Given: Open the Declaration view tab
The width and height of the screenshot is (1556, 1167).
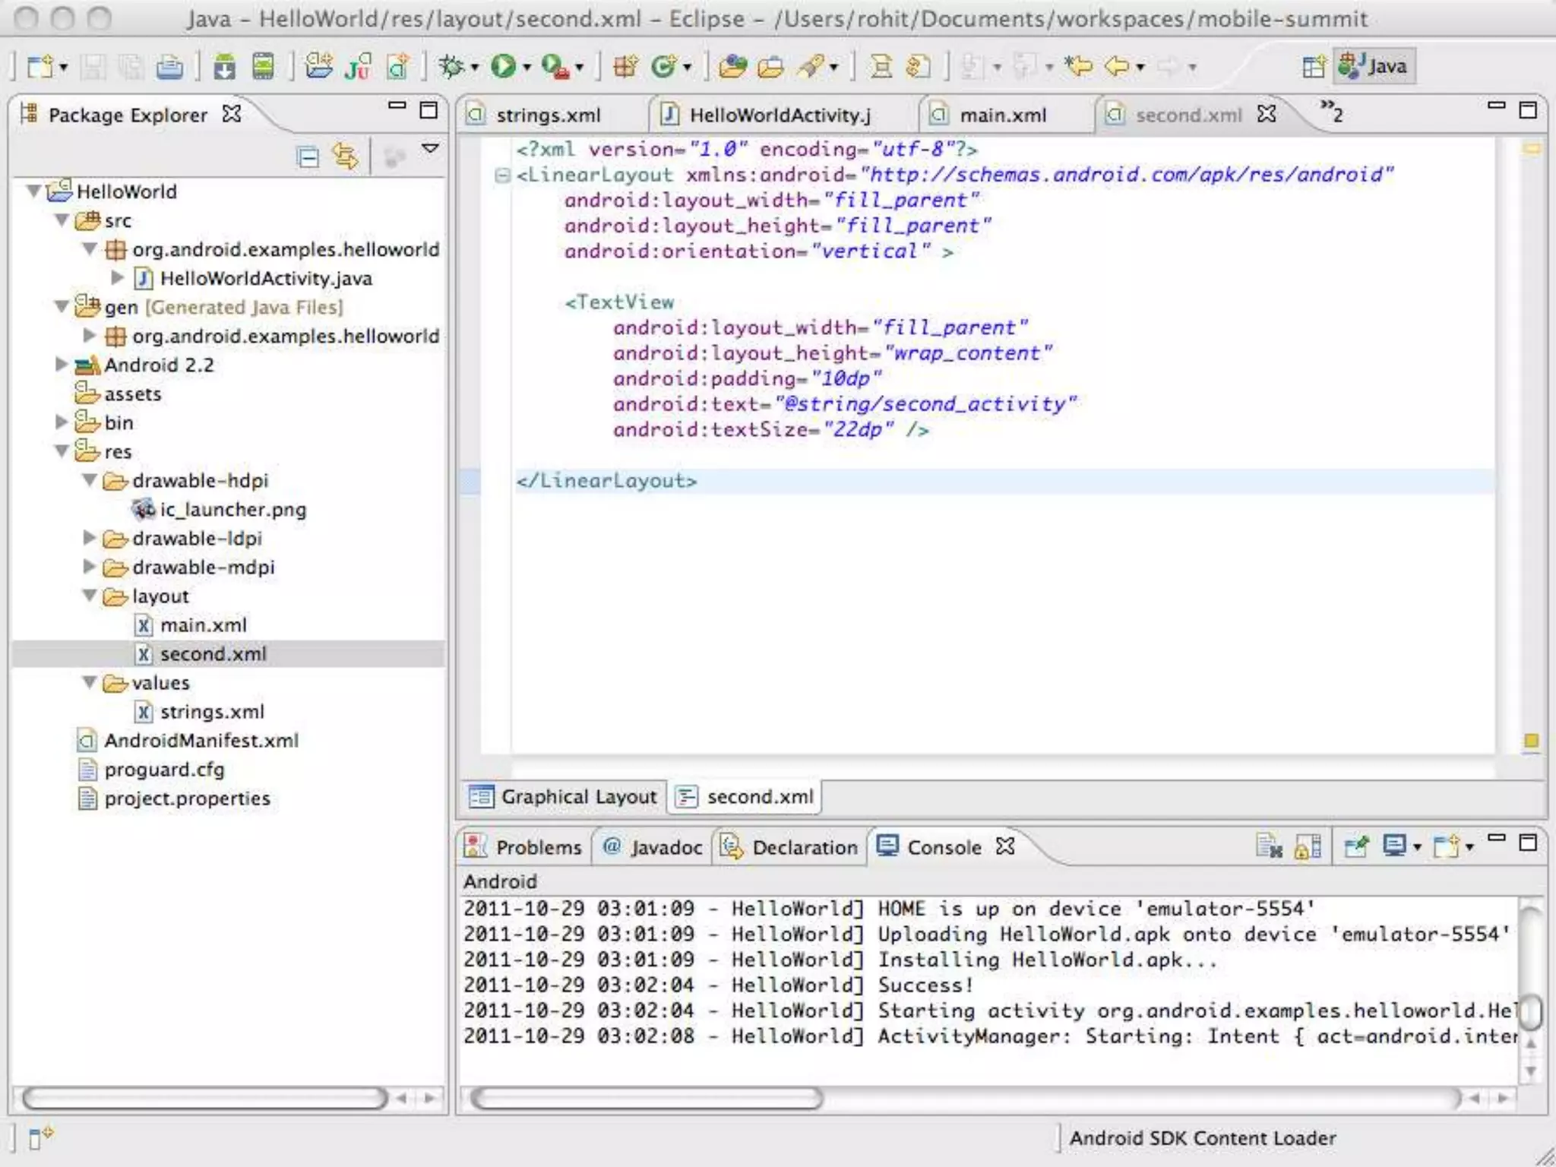Looking at the screenshot, I should 790,846.
